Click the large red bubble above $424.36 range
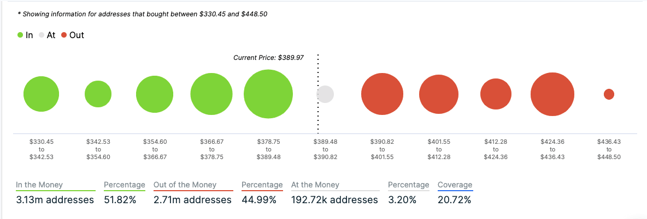 point(552,94)
